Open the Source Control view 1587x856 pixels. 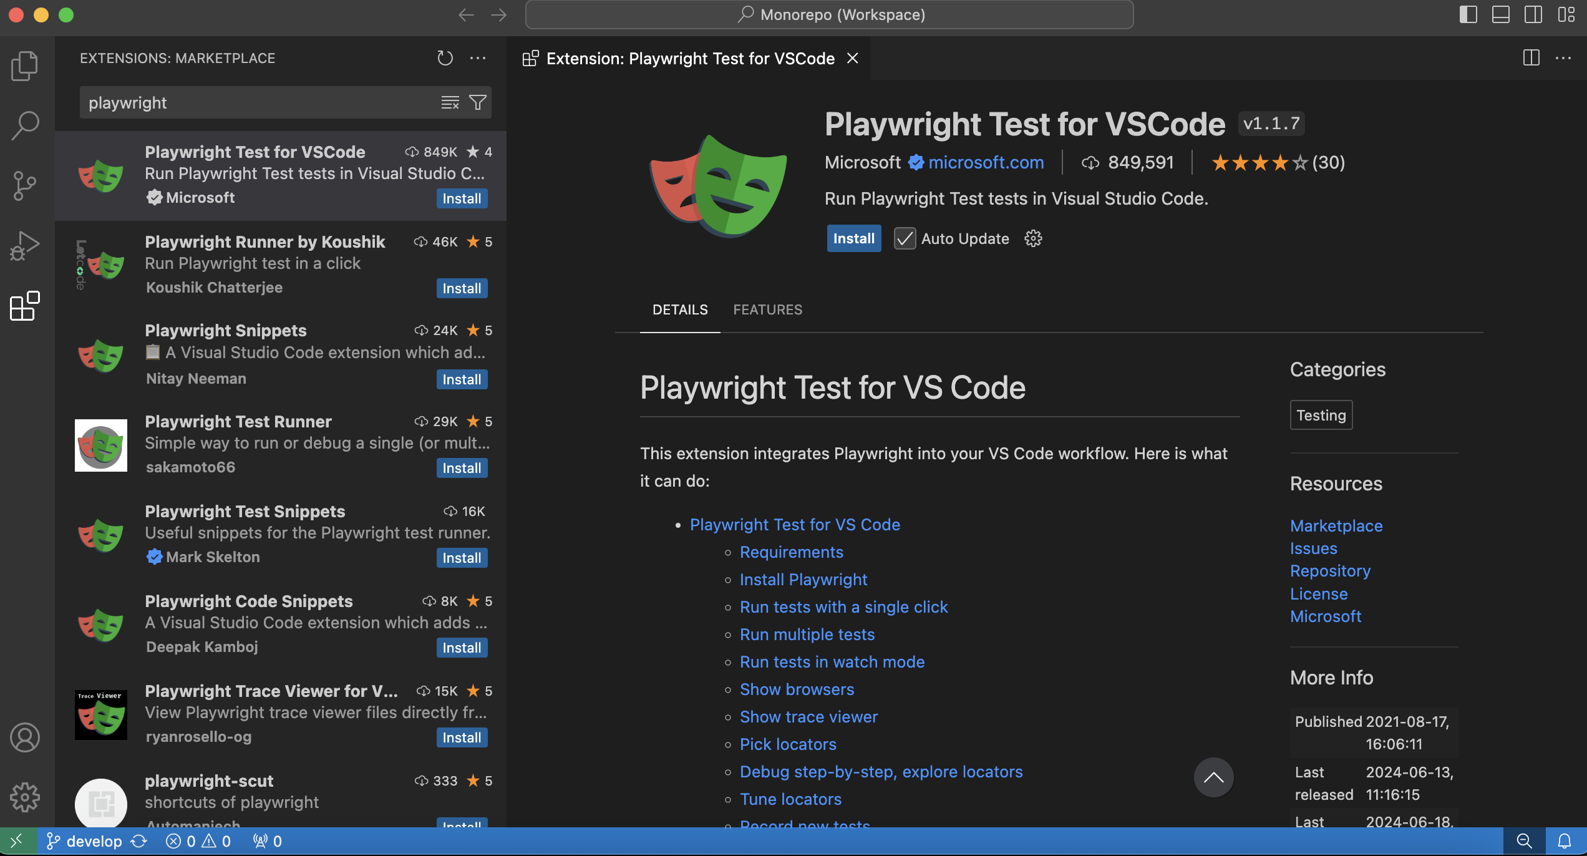click(x=25, y=185)
